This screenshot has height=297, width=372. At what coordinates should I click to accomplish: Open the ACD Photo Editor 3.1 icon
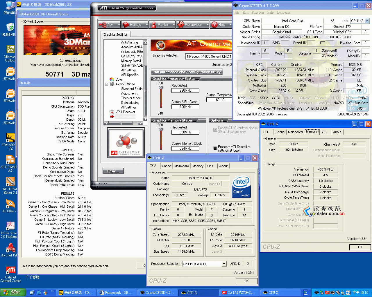pyautogui.click(x=10, y=181)
